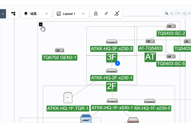Click the ATKK-HQ-2F-x230-1 label
191x123 pixels.
coord(112,78)
